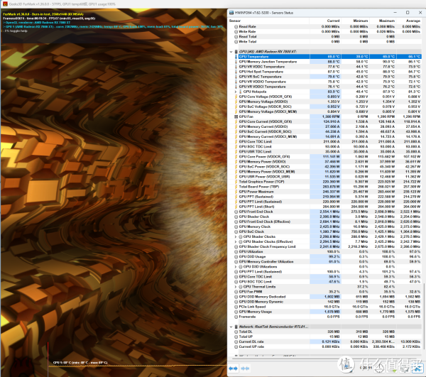Click the thermometer icon beside GPU Hot Spot Temperature
This screenshot has width=426, height=377.
pyautogui.click(x=236, y=72)
